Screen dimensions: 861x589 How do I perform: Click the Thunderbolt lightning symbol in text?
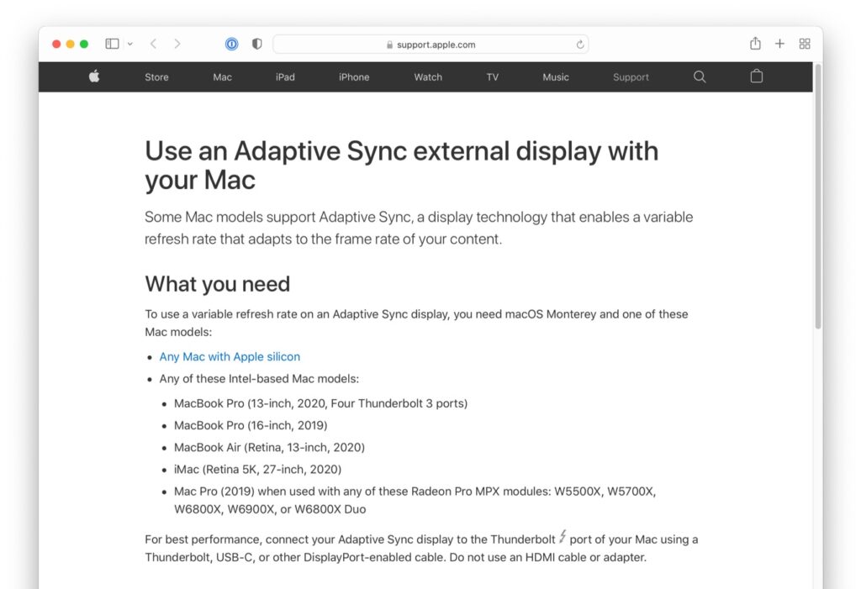563,537
